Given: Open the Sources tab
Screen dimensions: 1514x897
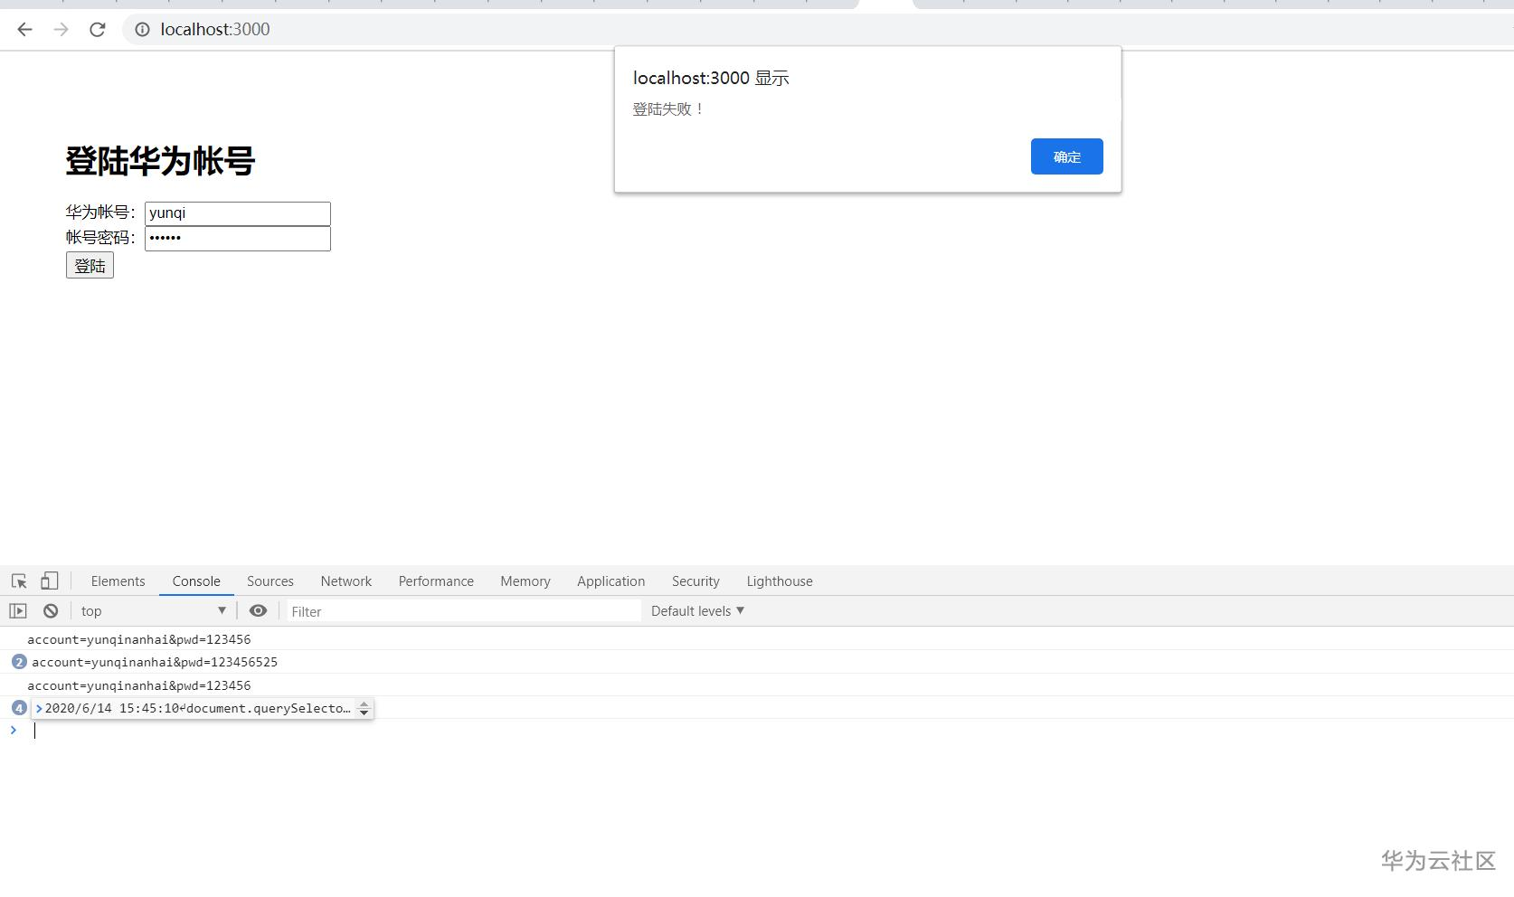Looking at the screenshot, I should coord(270,581).
